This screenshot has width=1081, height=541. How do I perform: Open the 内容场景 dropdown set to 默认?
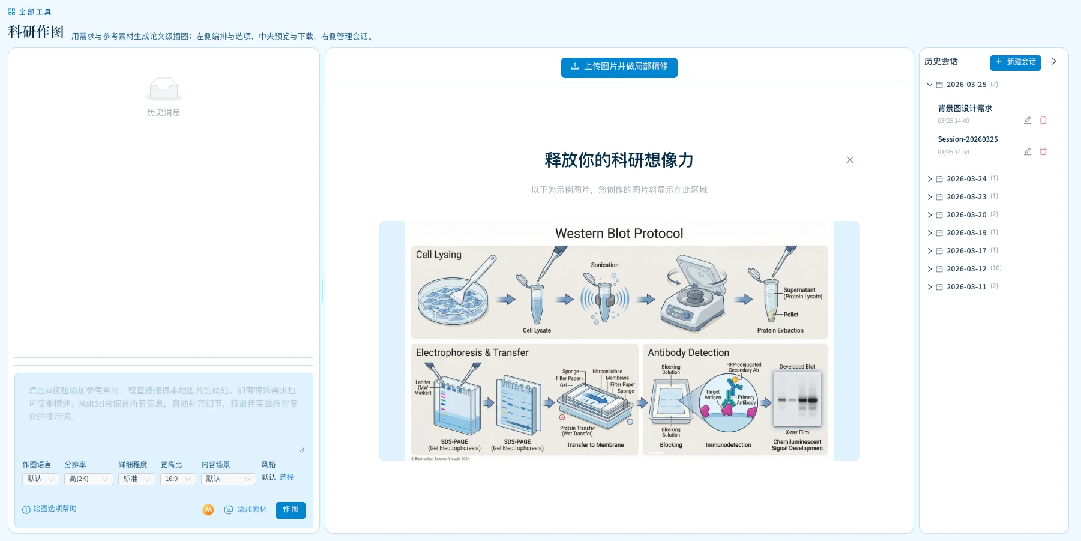(x=228, y=479)
